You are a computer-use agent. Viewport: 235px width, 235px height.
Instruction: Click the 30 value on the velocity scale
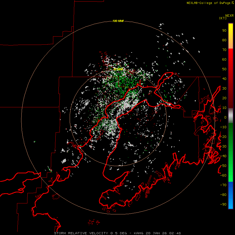pos(224,89)
